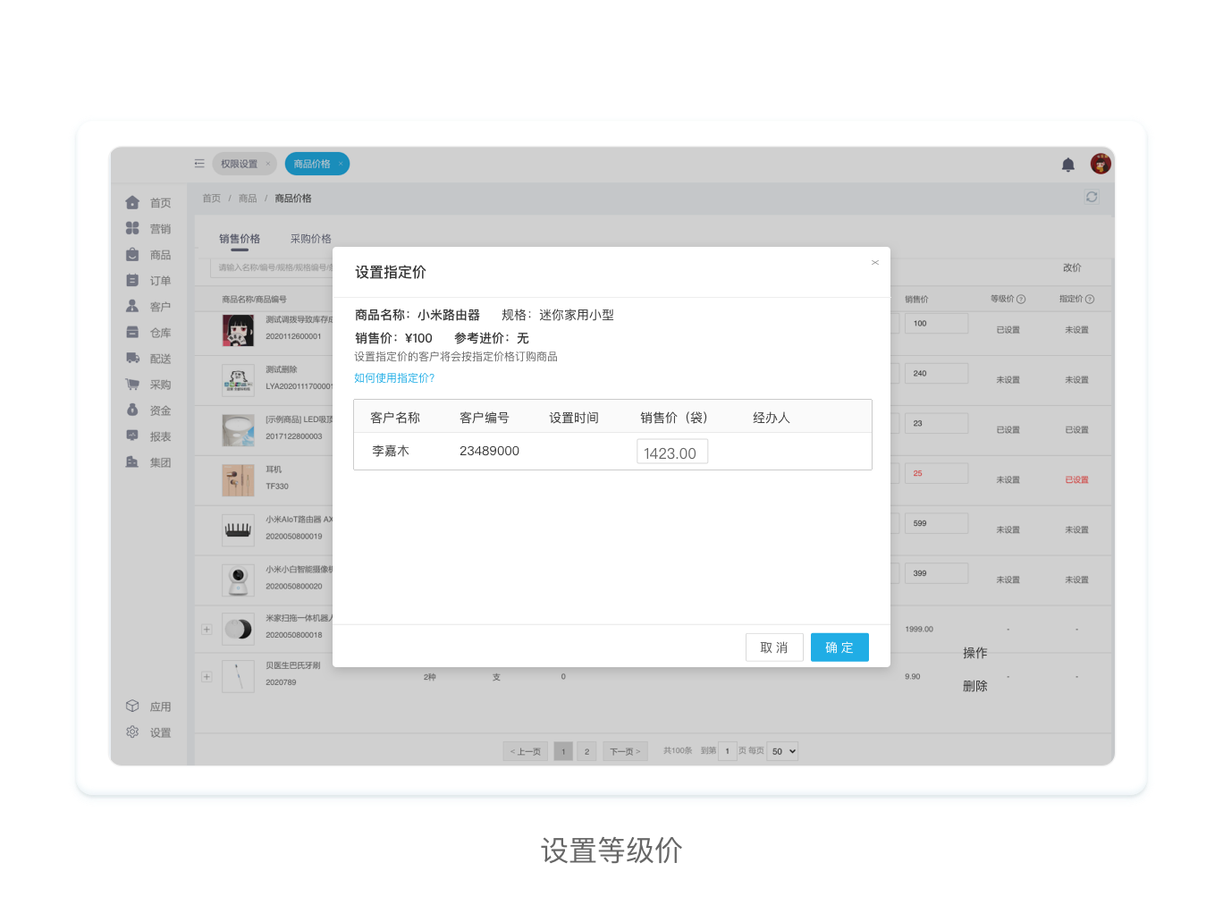Close the 设置指定价 dialog
The width and height of the screenshot is (1223, 914).
tap(874, 263)
